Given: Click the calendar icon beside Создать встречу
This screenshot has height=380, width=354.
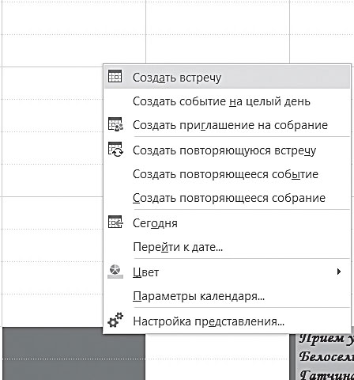Looking at the screenshot, I should [x=115, y=77].
